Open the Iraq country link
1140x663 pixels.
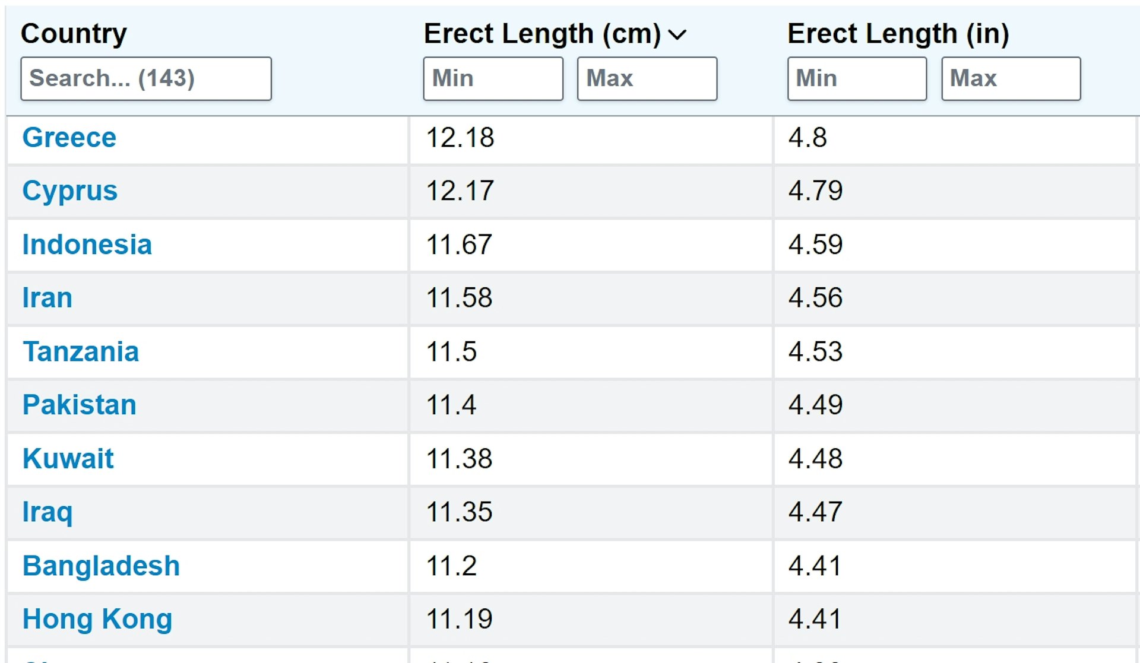[47, 513]
